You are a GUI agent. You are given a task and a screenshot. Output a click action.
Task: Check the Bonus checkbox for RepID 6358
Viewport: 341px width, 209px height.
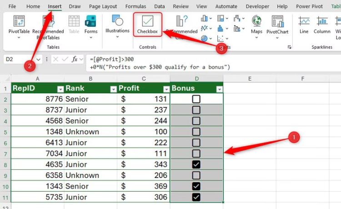196,175
